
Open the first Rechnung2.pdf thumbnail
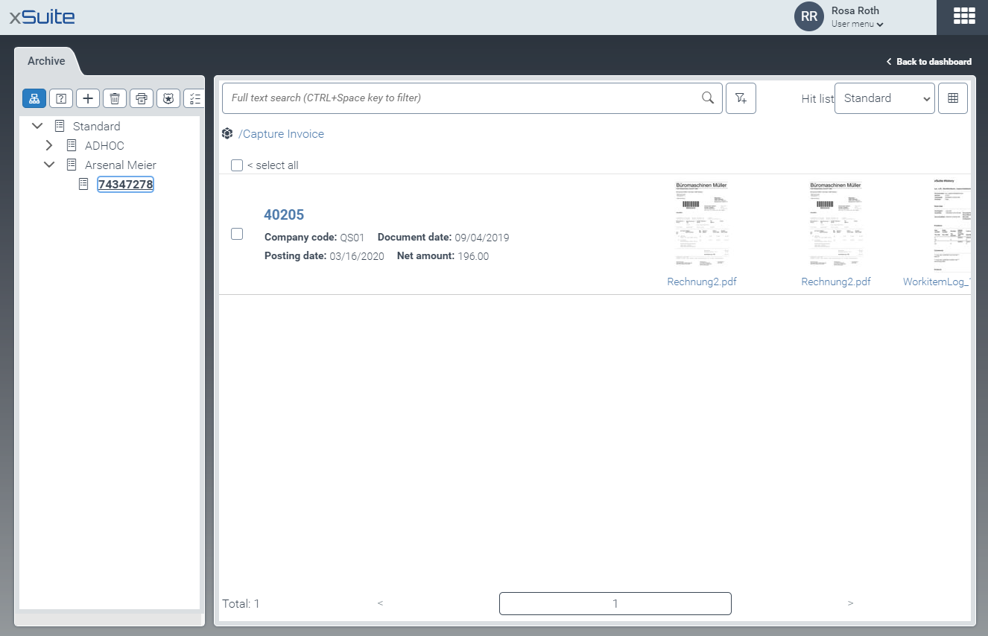click(701, 225)
